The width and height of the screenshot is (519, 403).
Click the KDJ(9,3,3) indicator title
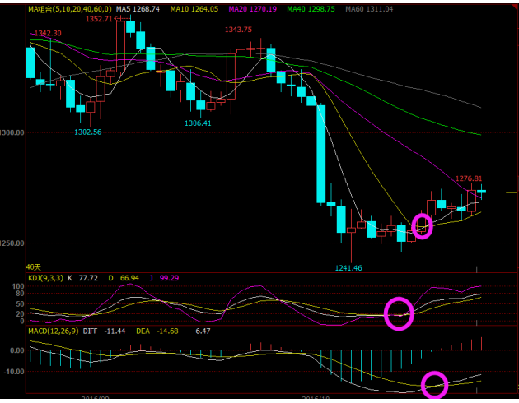click(45, 278)
